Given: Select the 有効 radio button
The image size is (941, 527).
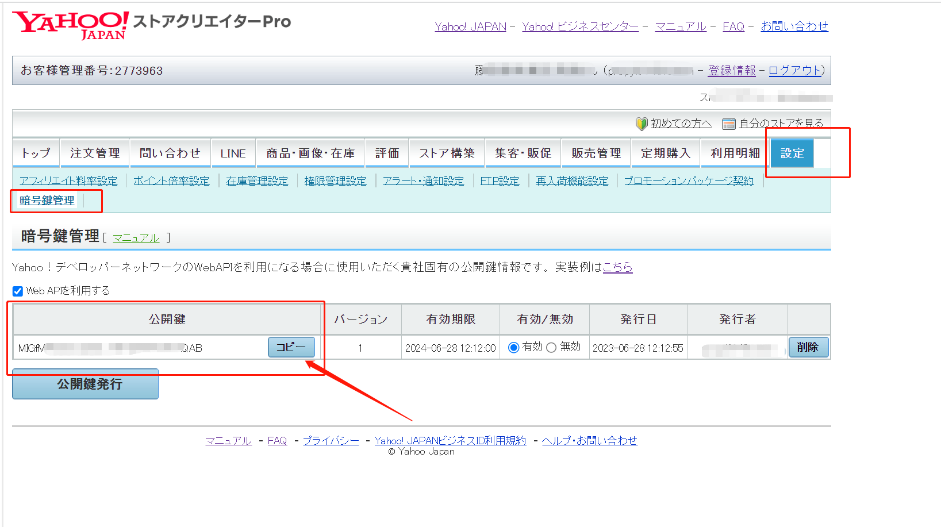Looking at the screenshot, I should point(514,347).
